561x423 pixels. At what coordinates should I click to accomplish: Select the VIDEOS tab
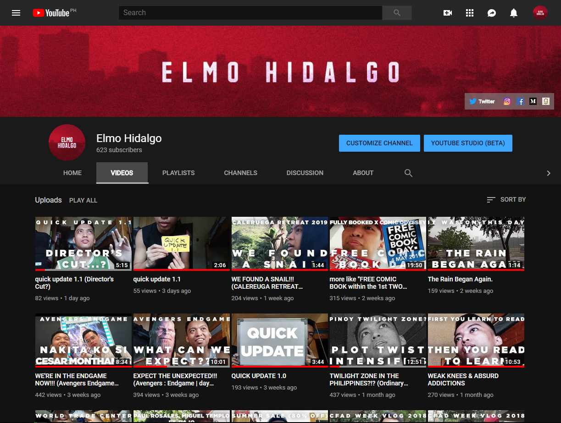tap(122, 173)
